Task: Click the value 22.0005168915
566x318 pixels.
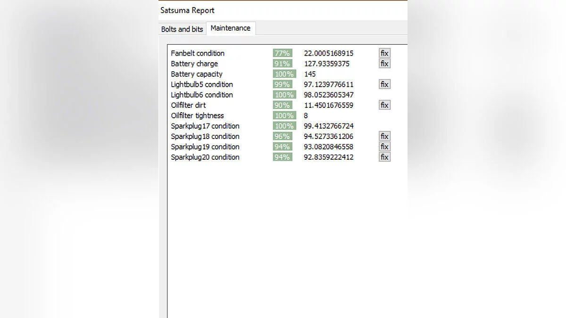Action: click(329, 53)
